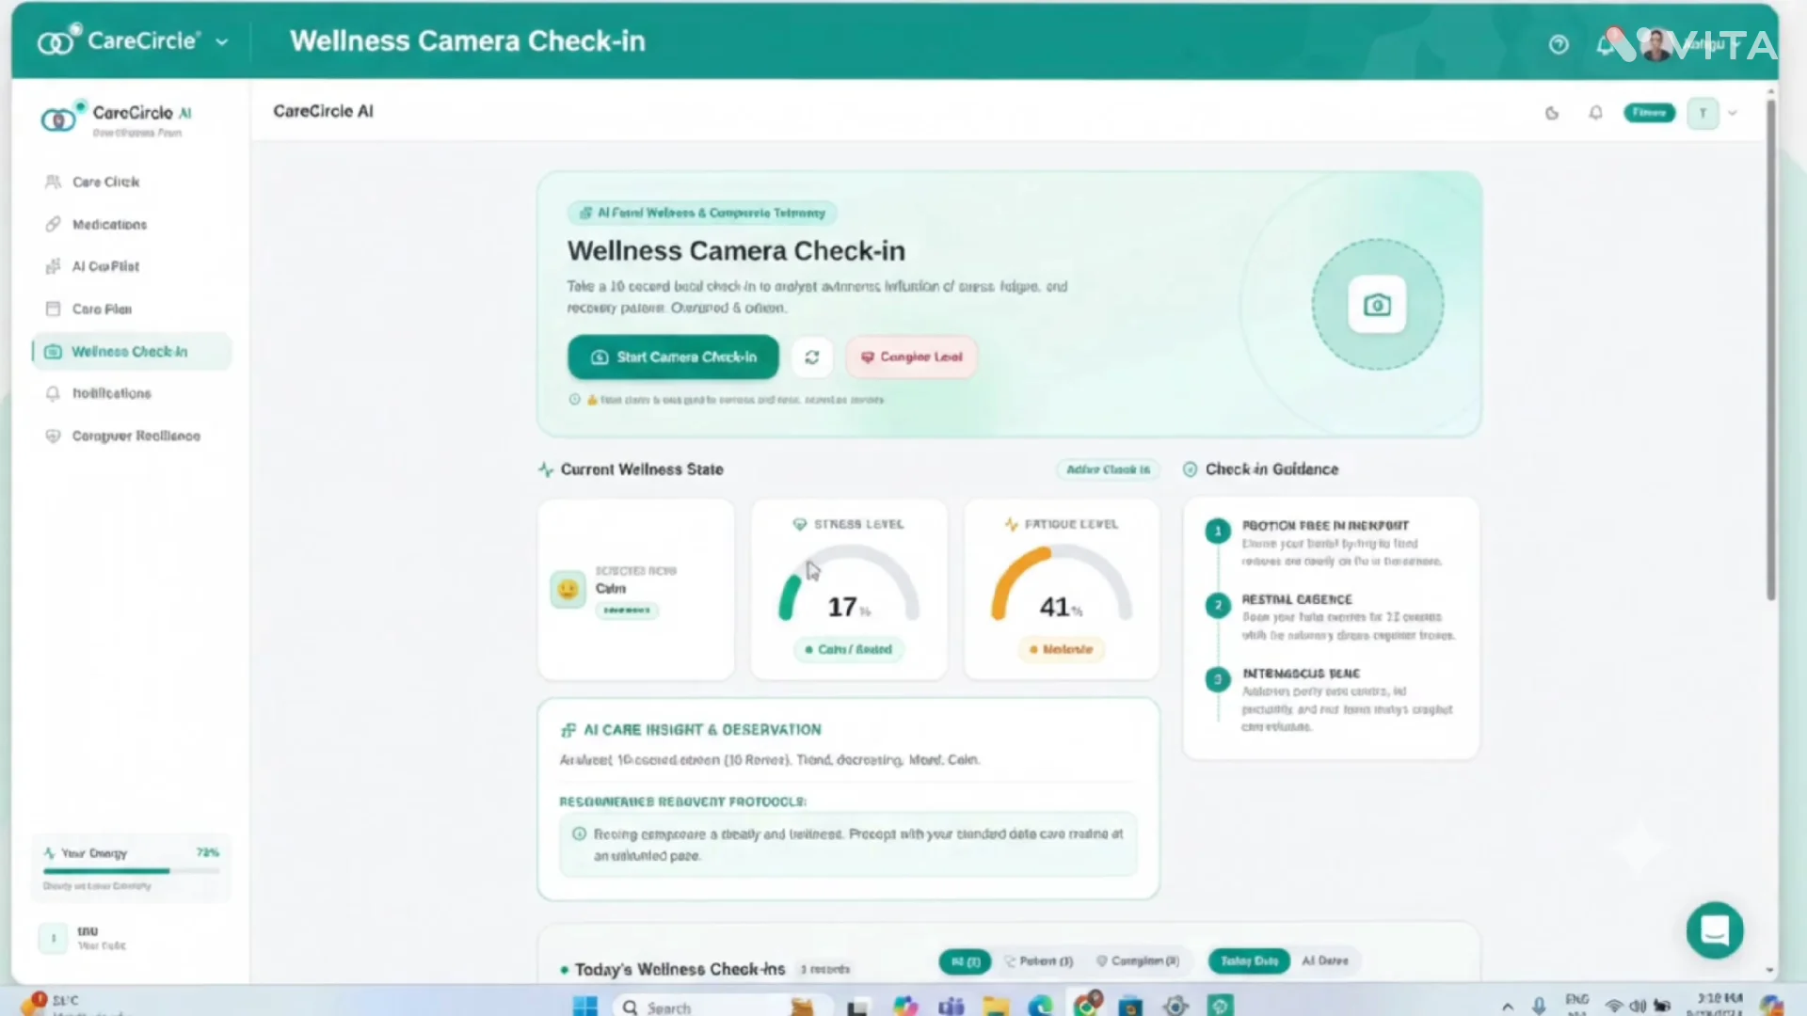This screenshot has height=1016, width=1807.
Task: Select Wellness Check-in sidebar item
Action: click(131, 351)
